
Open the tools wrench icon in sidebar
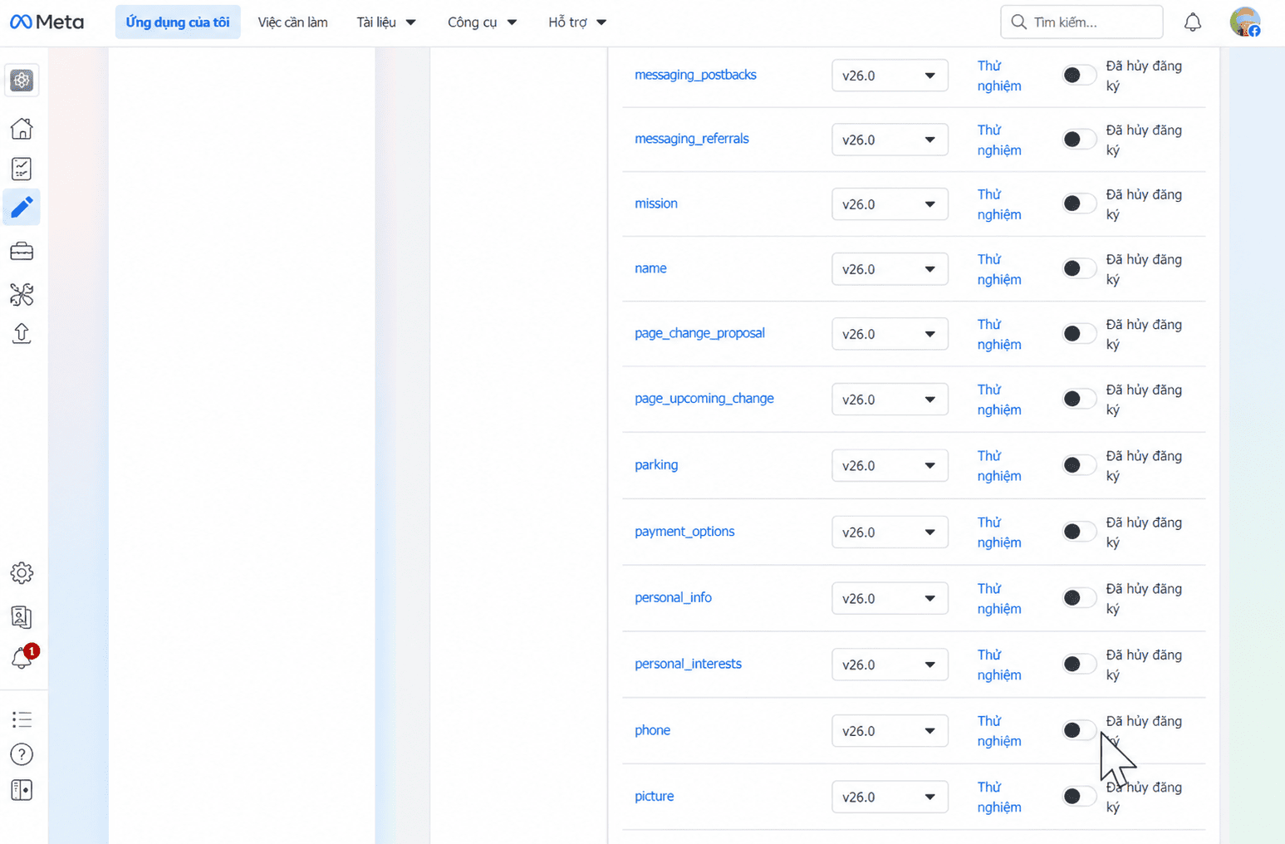coord(22,294)
